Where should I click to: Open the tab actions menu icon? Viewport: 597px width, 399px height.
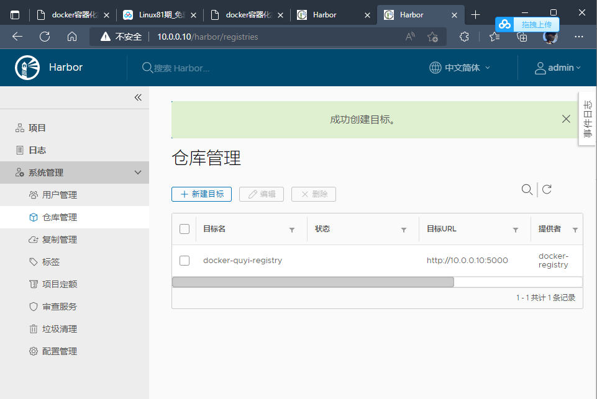tap(15, 15)
